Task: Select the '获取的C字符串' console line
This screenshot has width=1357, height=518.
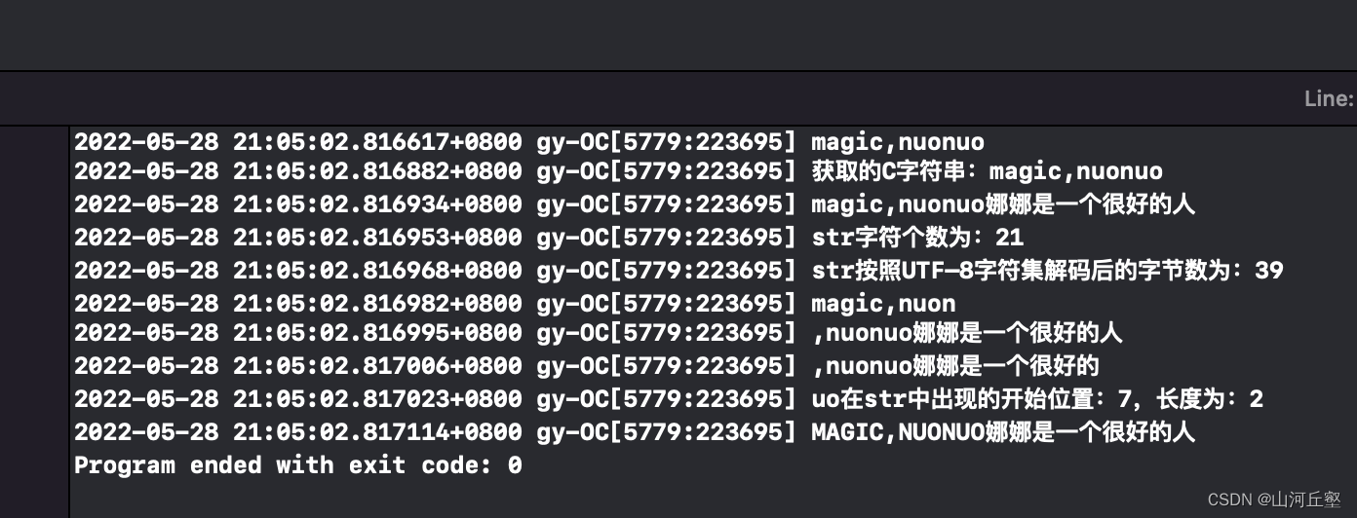Action: click(987, 173)
